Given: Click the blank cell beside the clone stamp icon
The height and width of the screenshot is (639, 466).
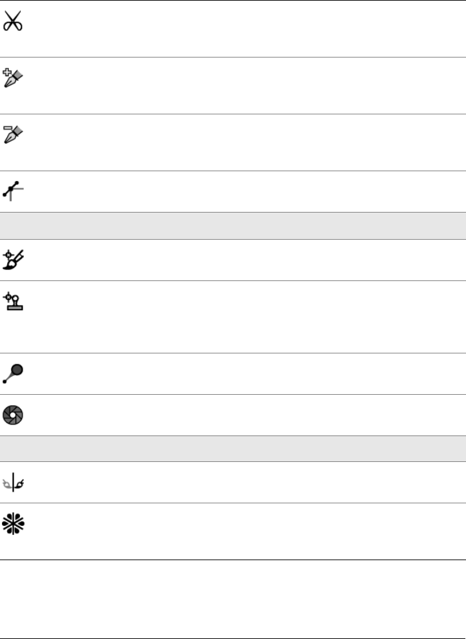Looking at the screenshot, I should tap(246, 317).
